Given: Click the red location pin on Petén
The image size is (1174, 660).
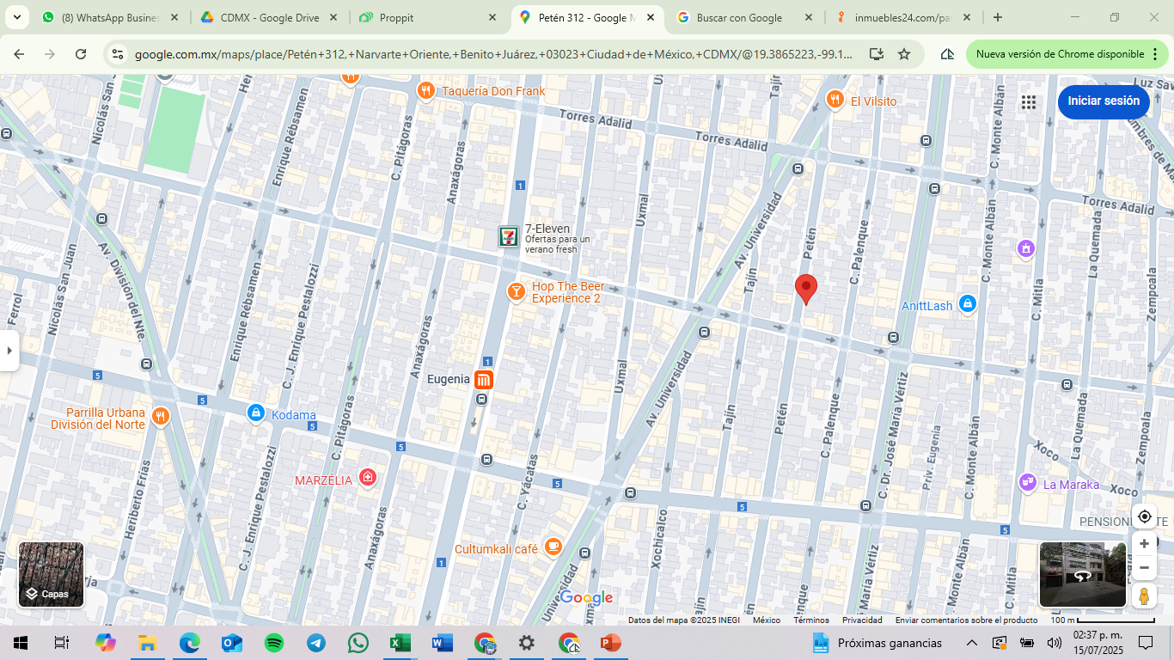Looking at the screenshot, I should point(805,288).
